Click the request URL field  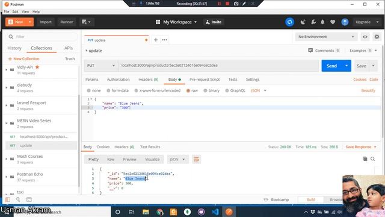[x=218, y=66]
